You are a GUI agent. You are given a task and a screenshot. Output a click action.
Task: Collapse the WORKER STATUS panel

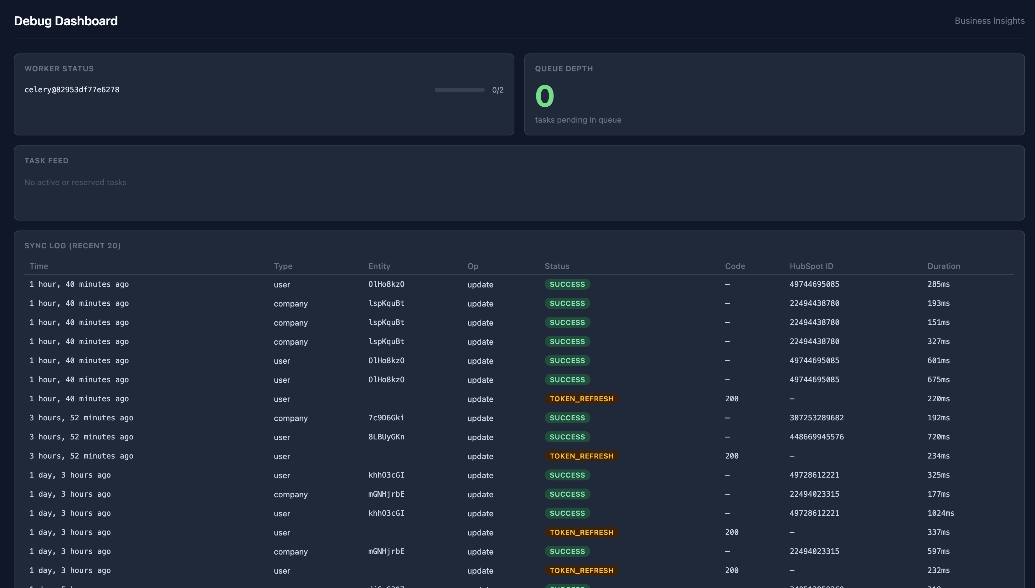coord(59,69)
